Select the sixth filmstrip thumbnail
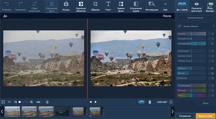The width and height of the screenshot is (216, 119). 96,112
